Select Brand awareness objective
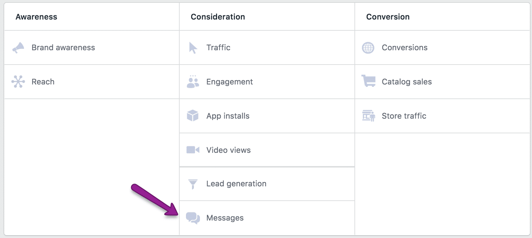Viewport: 532px width, 238px height. click(63, 47)
